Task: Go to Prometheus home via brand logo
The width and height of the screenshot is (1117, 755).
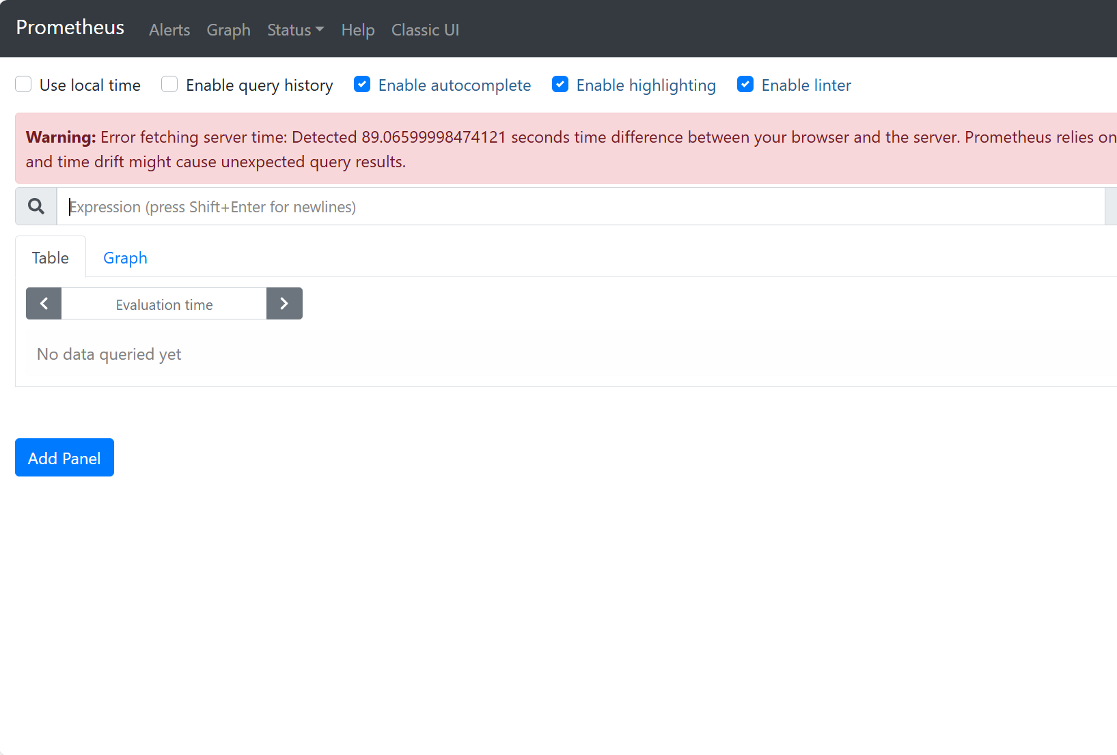Action: coord(70,27)
